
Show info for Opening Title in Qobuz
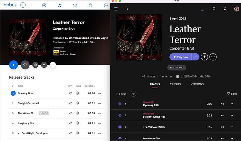(x=77, y=93)
